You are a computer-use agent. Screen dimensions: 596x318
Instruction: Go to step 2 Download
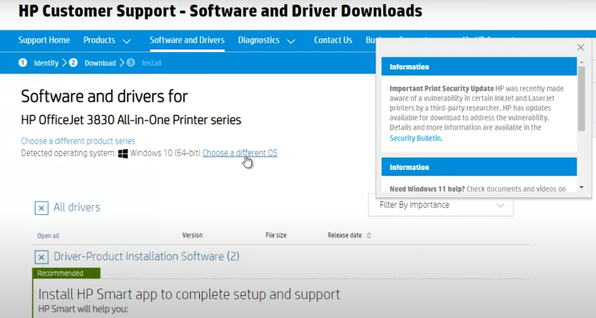point(100,63)
